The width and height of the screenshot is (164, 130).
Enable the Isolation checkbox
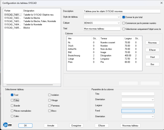(50, 95)
